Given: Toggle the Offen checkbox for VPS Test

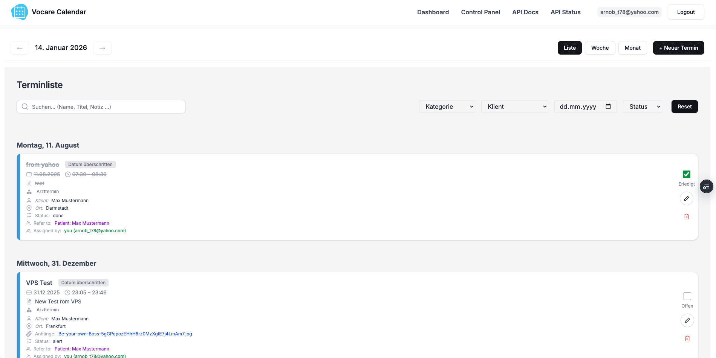Looking at the screenshot, I should tap(687, 296).
